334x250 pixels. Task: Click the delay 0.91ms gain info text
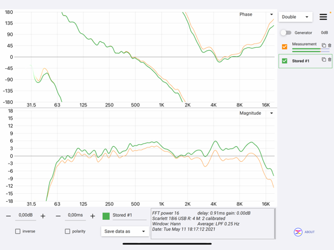click(224, 213)
